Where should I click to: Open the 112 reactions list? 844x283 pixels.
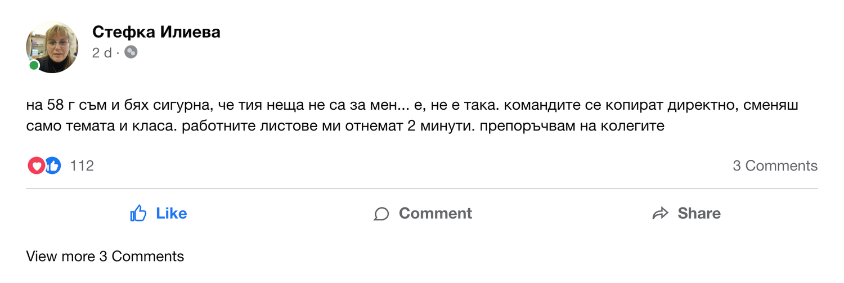[82, 165]
